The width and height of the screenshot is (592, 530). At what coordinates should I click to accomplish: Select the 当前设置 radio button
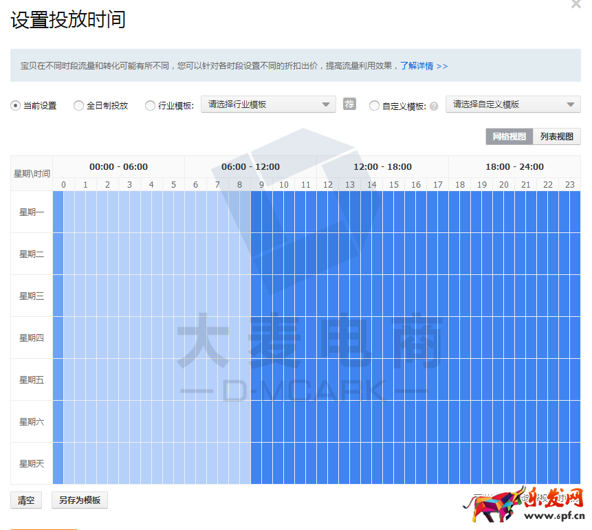click(x=15, y=106)
